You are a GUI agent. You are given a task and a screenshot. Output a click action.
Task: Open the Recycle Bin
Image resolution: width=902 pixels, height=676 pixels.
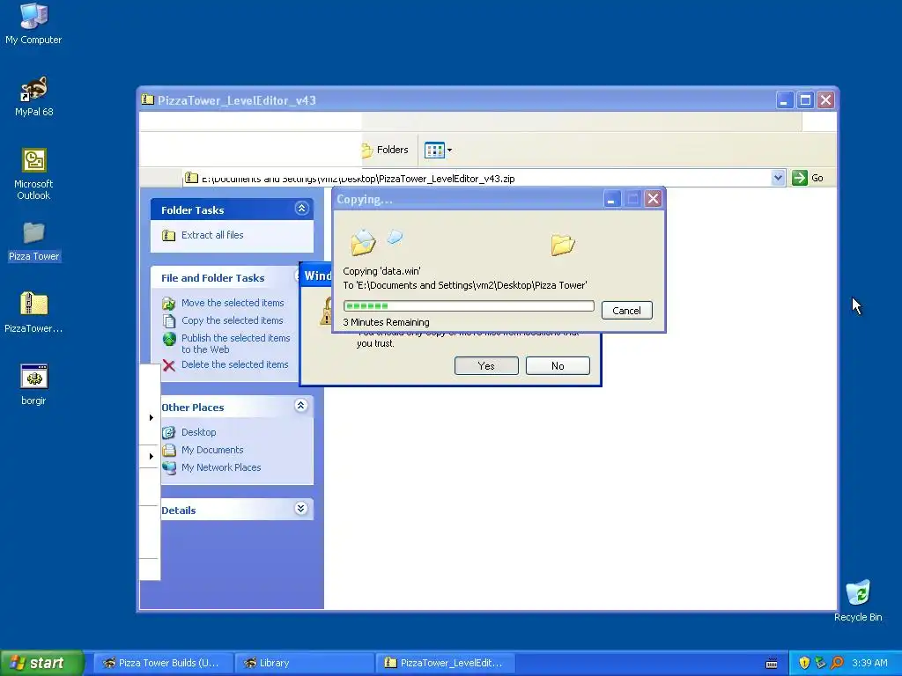coord(858,600)
